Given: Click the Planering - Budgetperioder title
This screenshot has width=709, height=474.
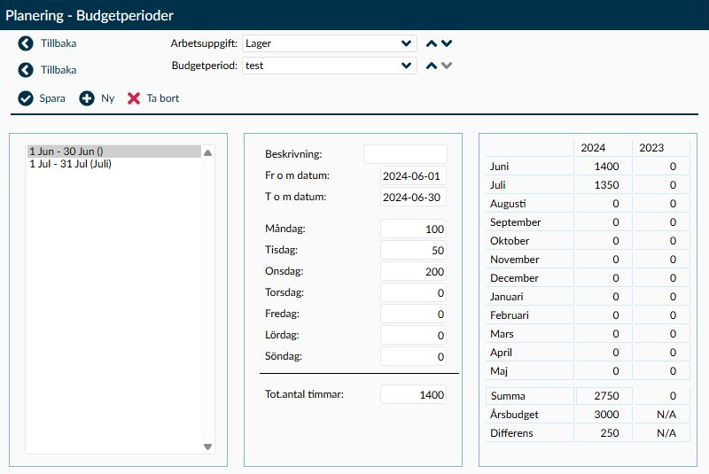Looking at the screenshot, I should pyautogui.click(x=90, y=15).
